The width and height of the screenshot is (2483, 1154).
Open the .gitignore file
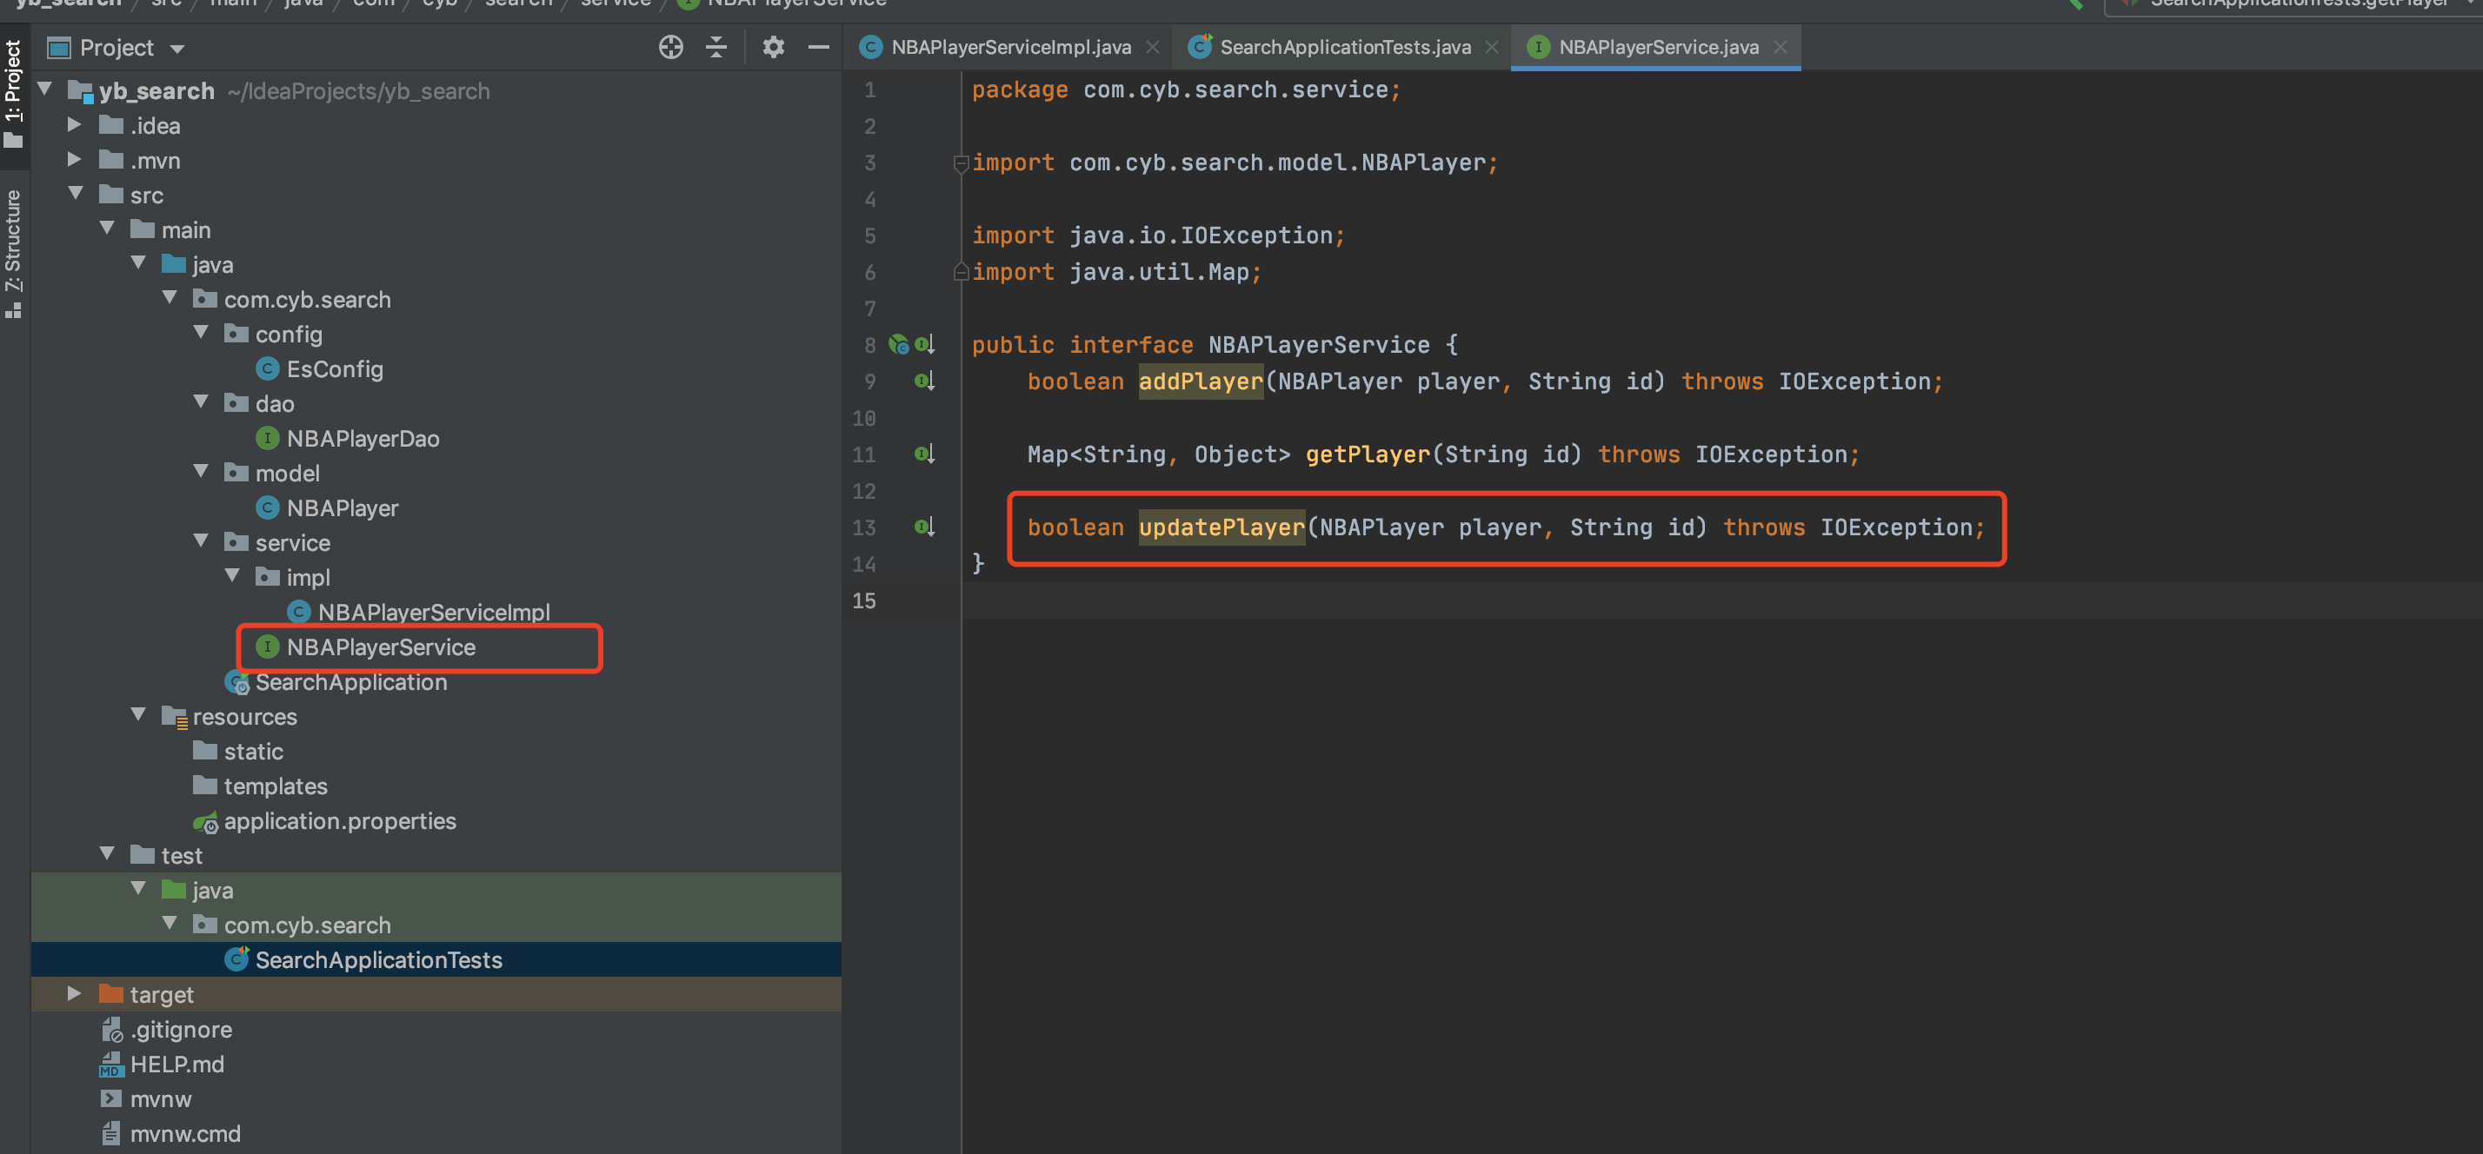(x=180, y=1029)
